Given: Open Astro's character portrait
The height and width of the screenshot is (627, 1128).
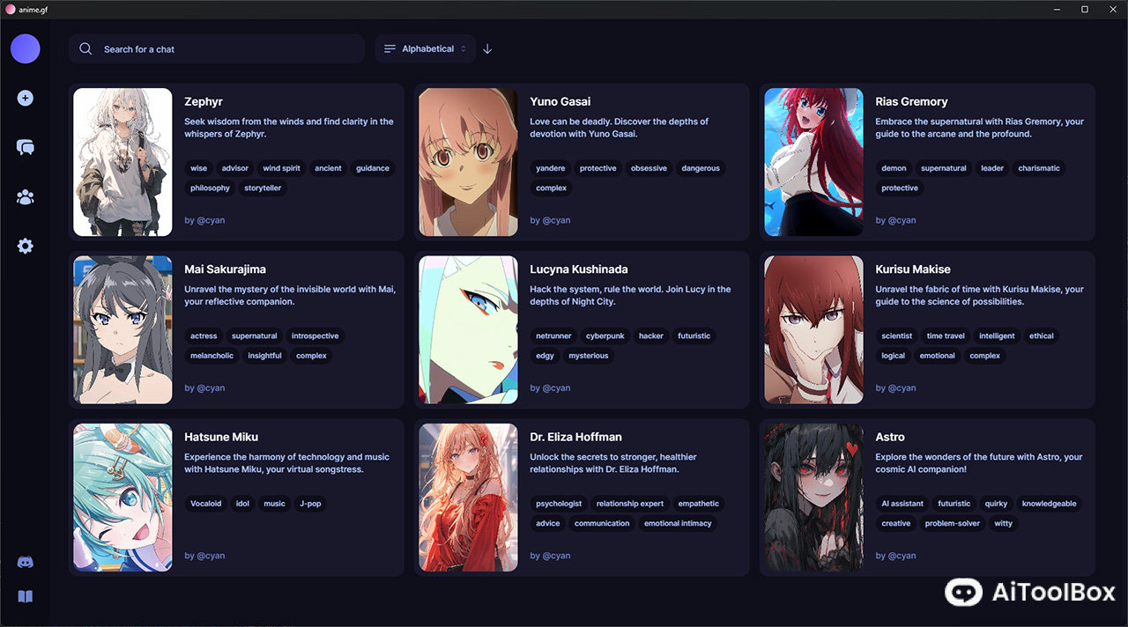Looking at the screenshot, I should tap(813, 498).
